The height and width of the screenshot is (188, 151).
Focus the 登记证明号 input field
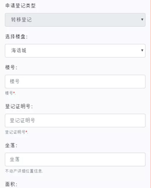coord(75,120)
